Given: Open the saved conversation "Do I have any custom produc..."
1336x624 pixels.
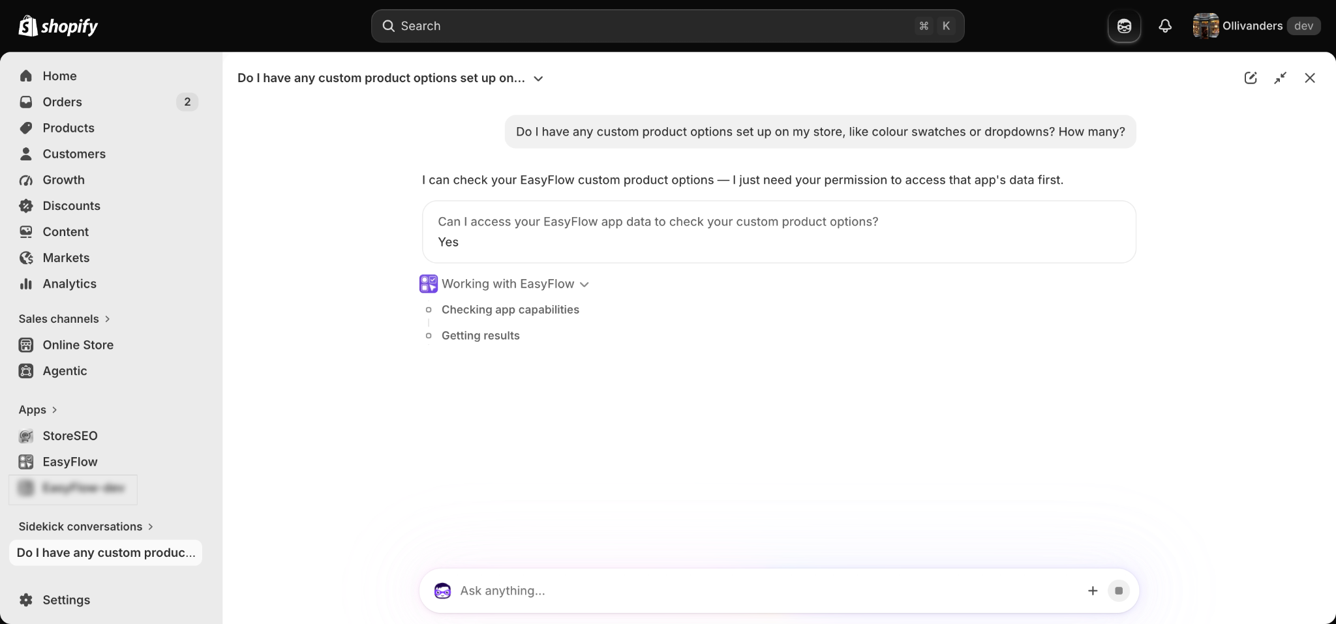Looking at the screenshot, I should (106, 553).
